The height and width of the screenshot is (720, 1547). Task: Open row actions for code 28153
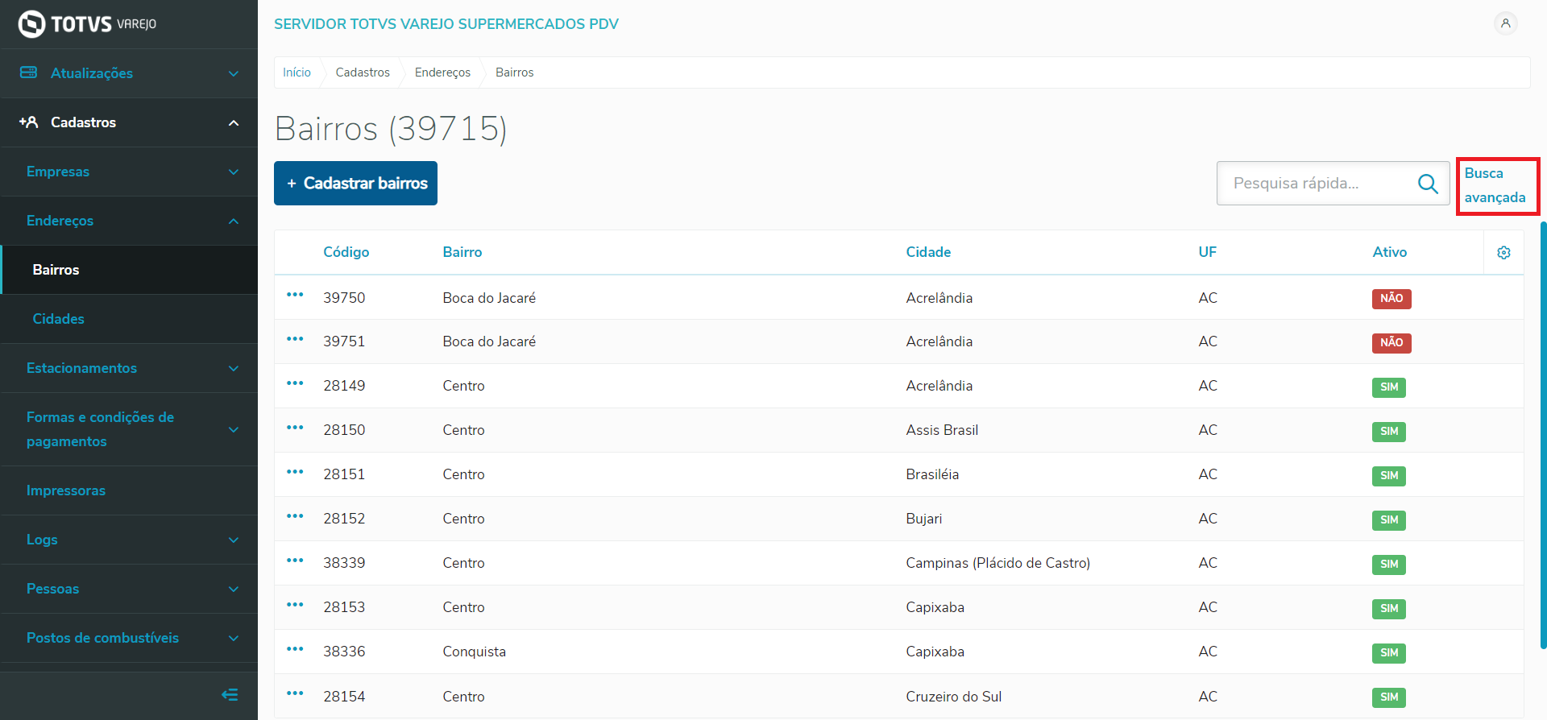(x=295, y=605)
